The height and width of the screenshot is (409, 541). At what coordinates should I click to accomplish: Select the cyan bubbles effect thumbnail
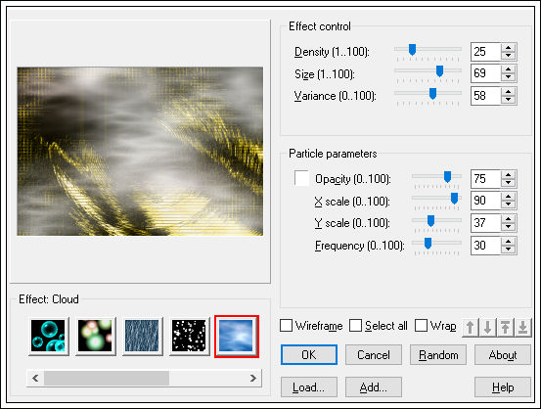(x=48, y=336)
